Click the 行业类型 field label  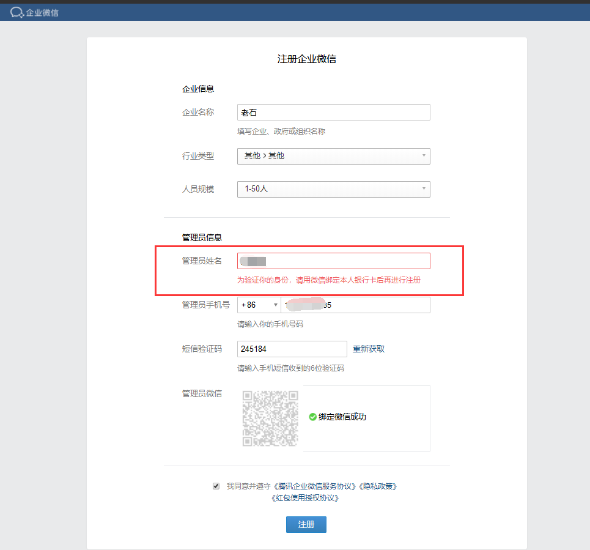coord(198,156)
